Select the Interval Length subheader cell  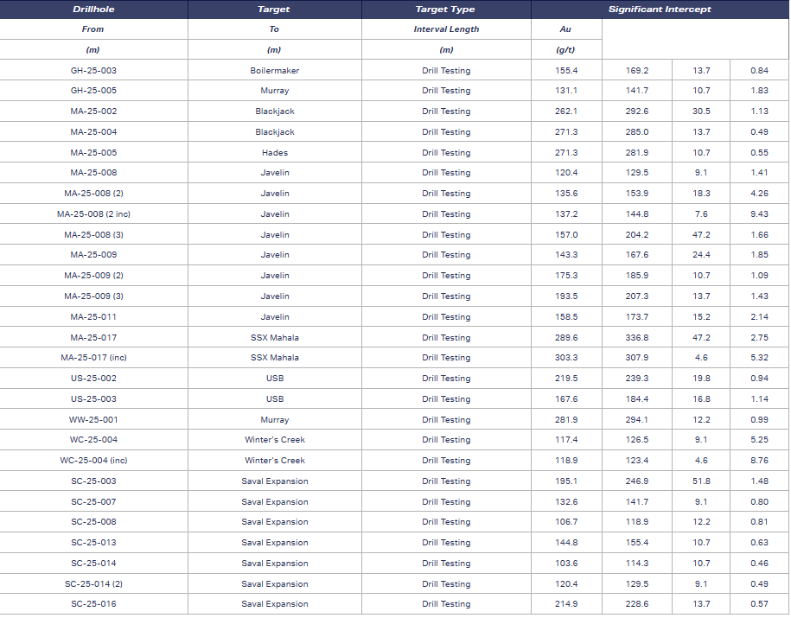[x=446, y=29]
